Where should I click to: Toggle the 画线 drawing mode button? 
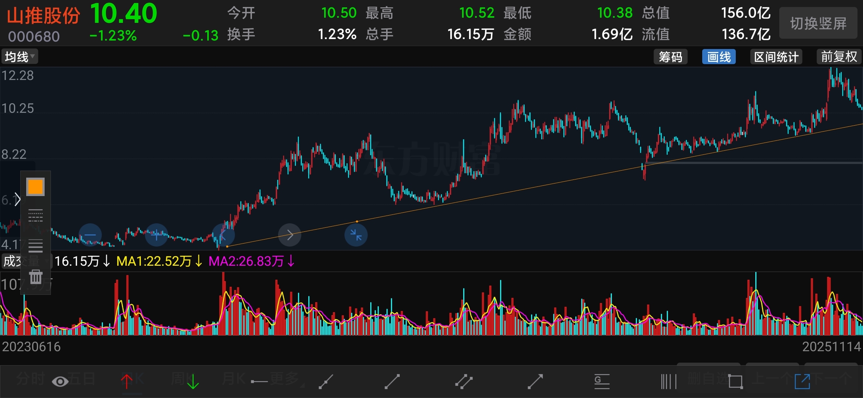pos(718,57)
